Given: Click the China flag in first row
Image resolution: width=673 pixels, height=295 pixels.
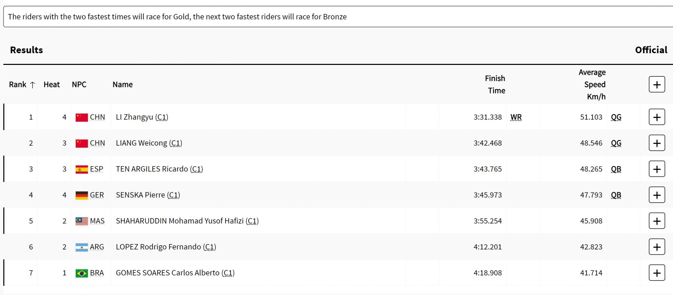Looking at the screenshot, I should (x=82, y=117).
